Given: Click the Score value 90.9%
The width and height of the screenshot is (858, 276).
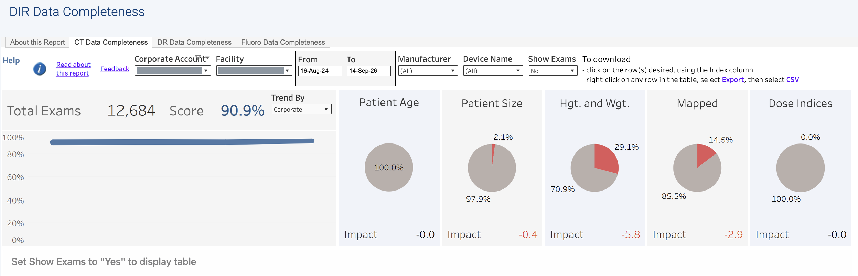Looking at the screenshot, I should (x=243, y=111).
